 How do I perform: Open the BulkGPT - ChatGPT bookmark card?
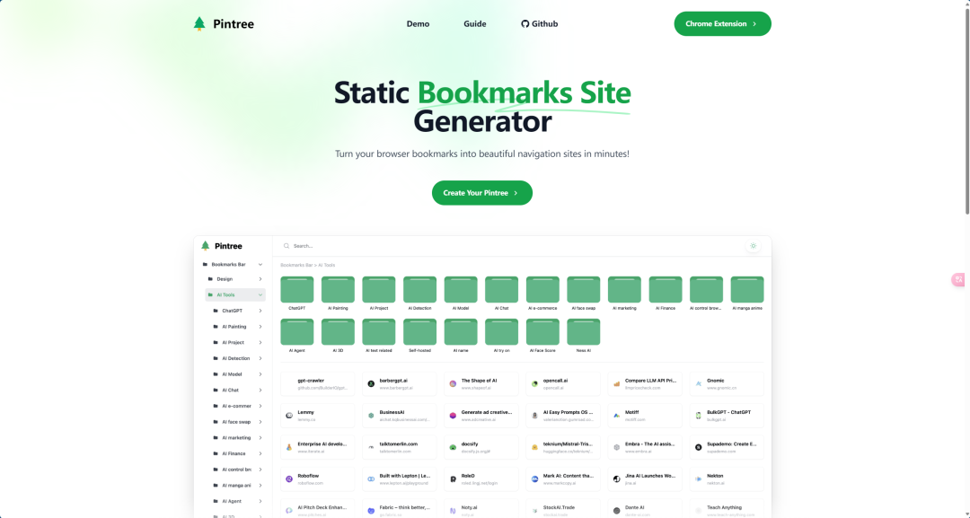pos(727,416)
